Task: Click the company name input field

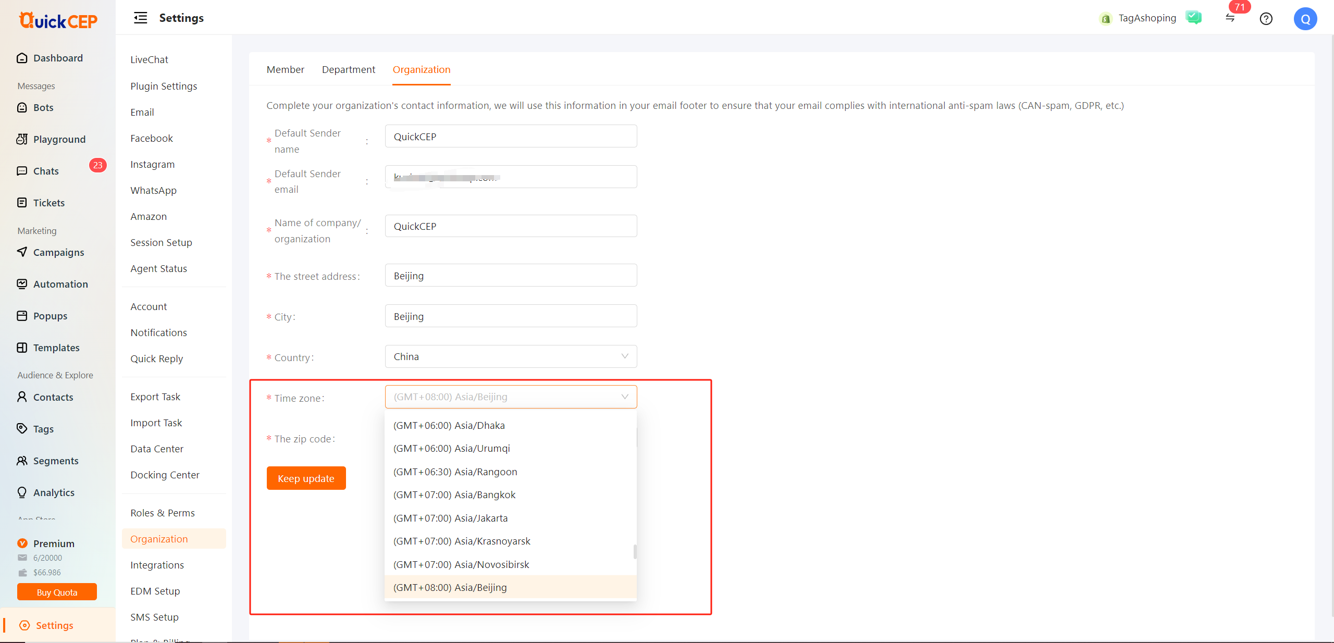Action: click(511, 226)
